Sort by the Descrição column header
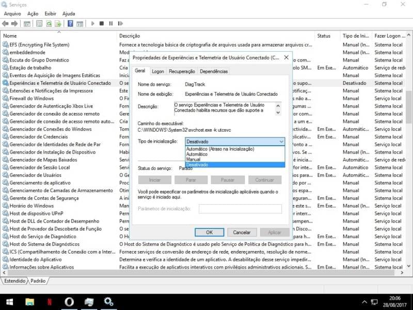The height and width of the screenshot is (310, 413). click(215, 36)
